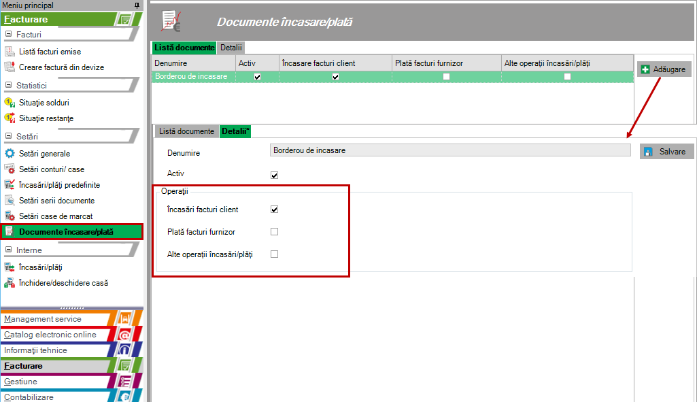Click Setări conturi/case icon
This screenshot has height=402, width=697.
10,169
